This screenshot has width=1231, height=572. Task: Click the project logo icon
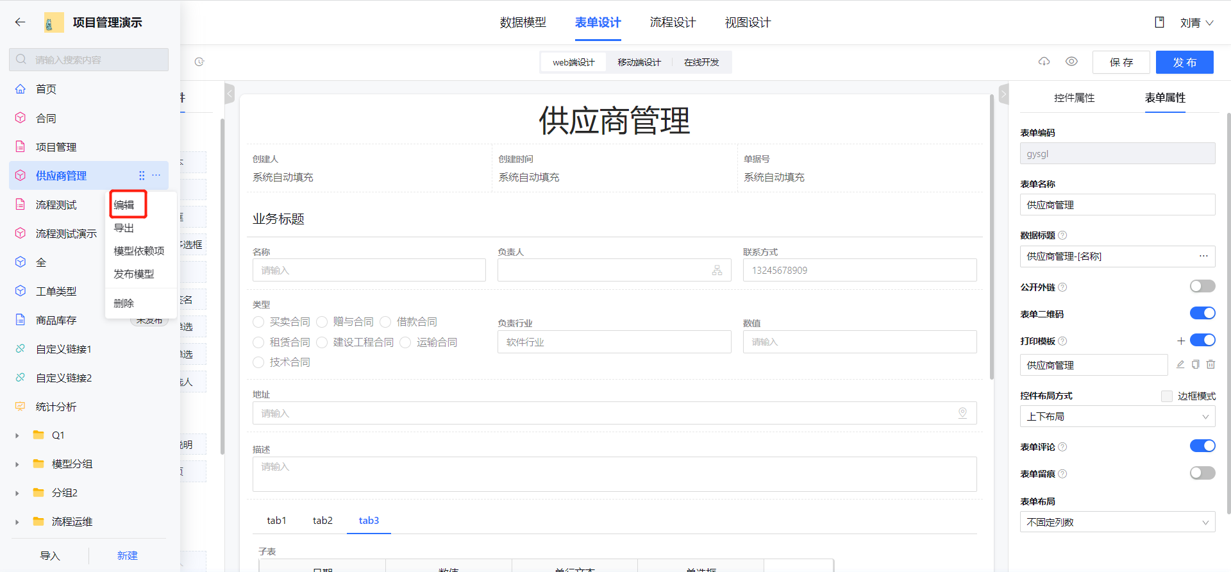pos(54,22)
